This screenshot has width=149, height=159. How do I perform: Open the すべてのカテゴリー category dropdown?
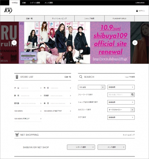pos(121,110)
